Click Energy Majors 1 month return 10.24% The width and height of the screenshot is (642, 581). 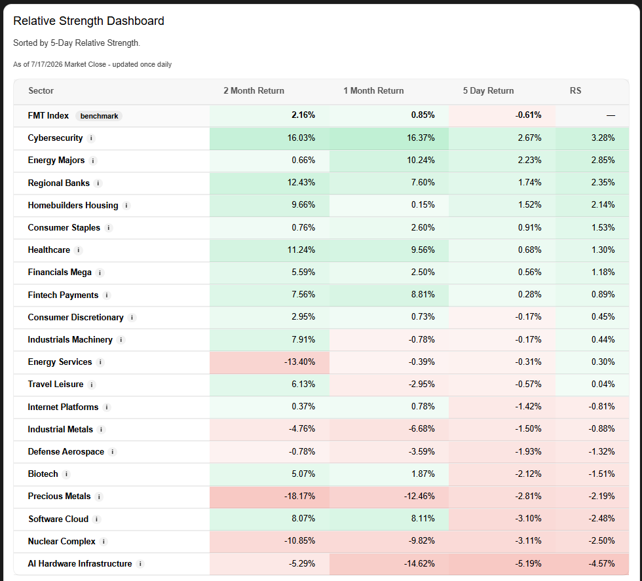coord(421,160)
